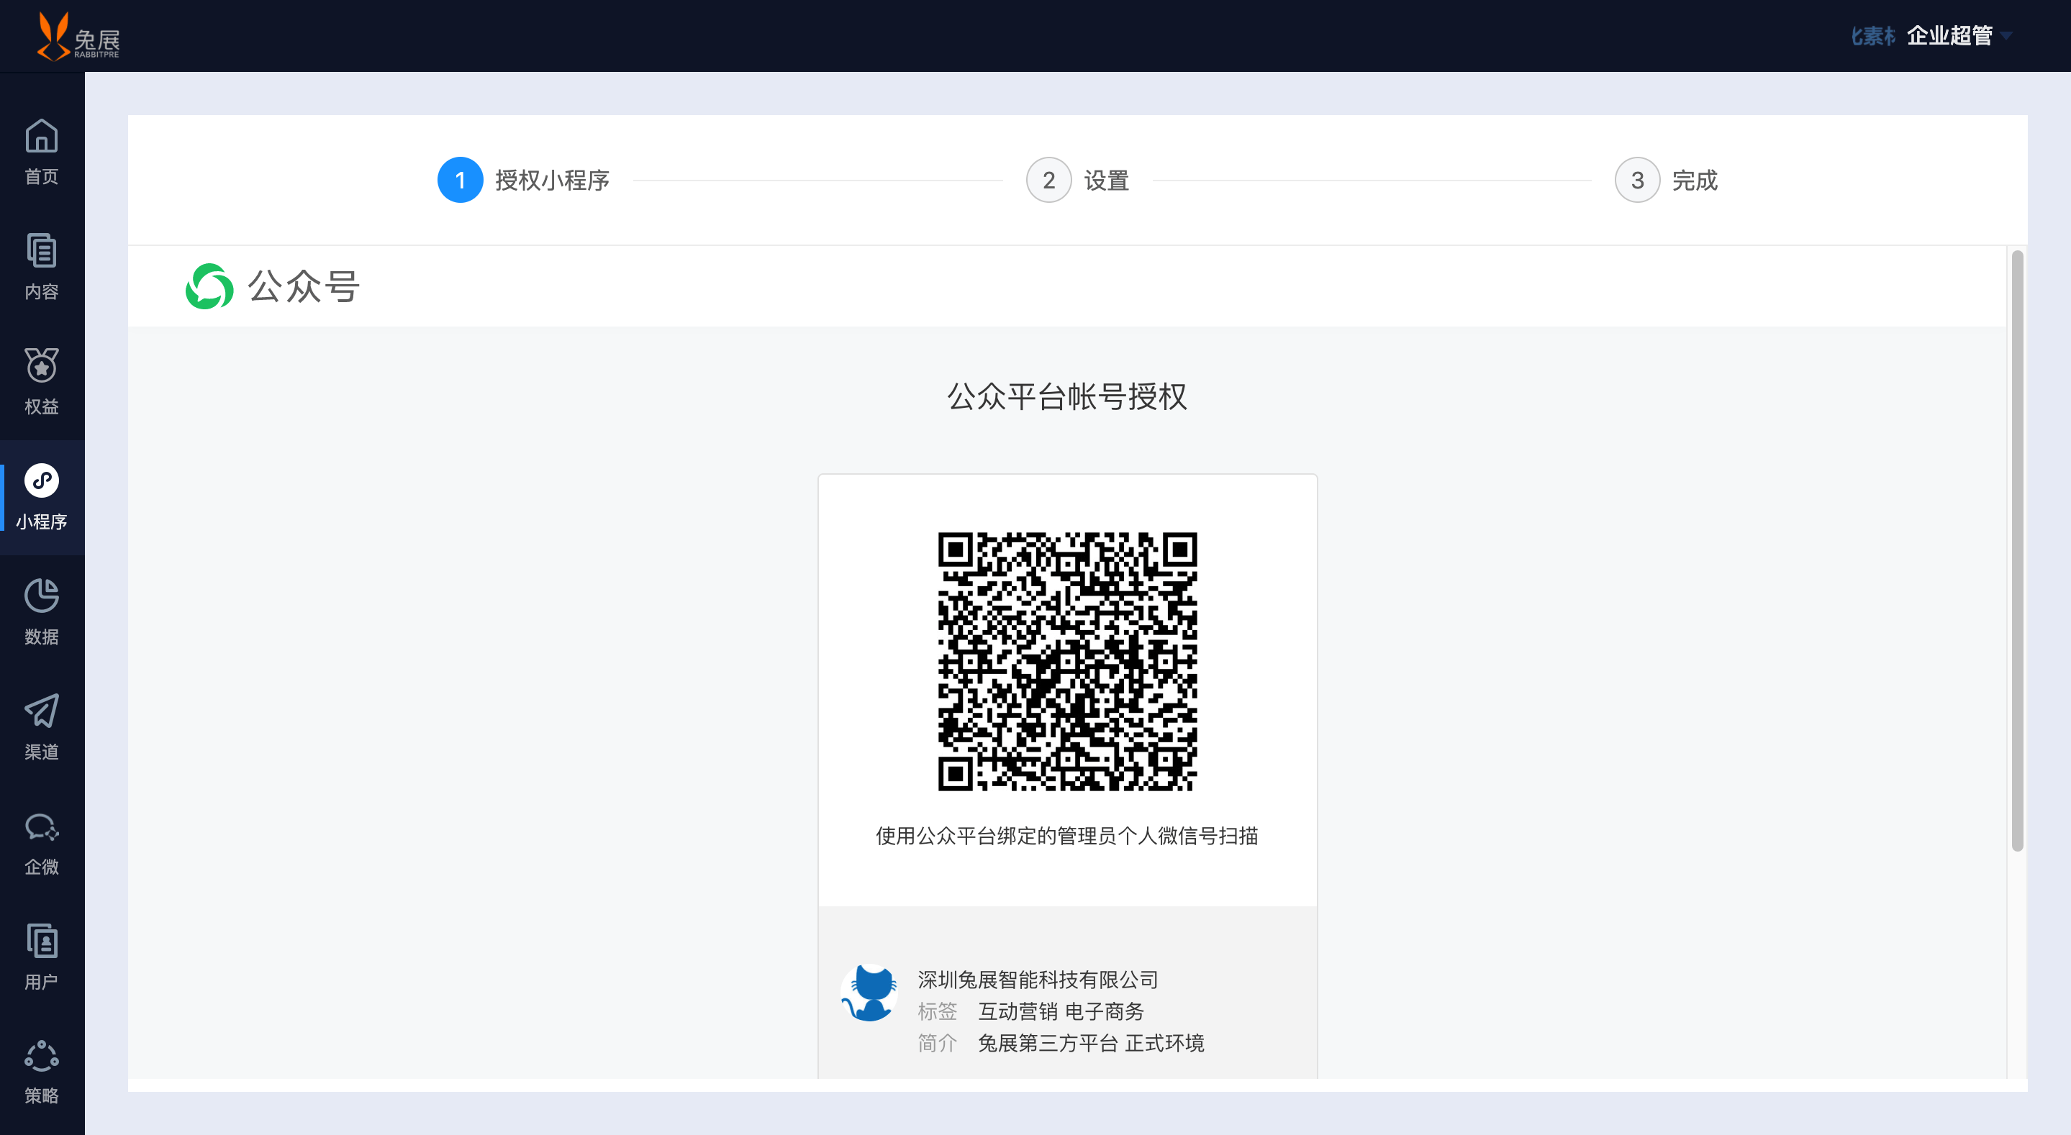The width and height of the screenshot is (2071, 1135).
Task: Click step 2 circle 设置
Action: click(x=1048, y=180)
